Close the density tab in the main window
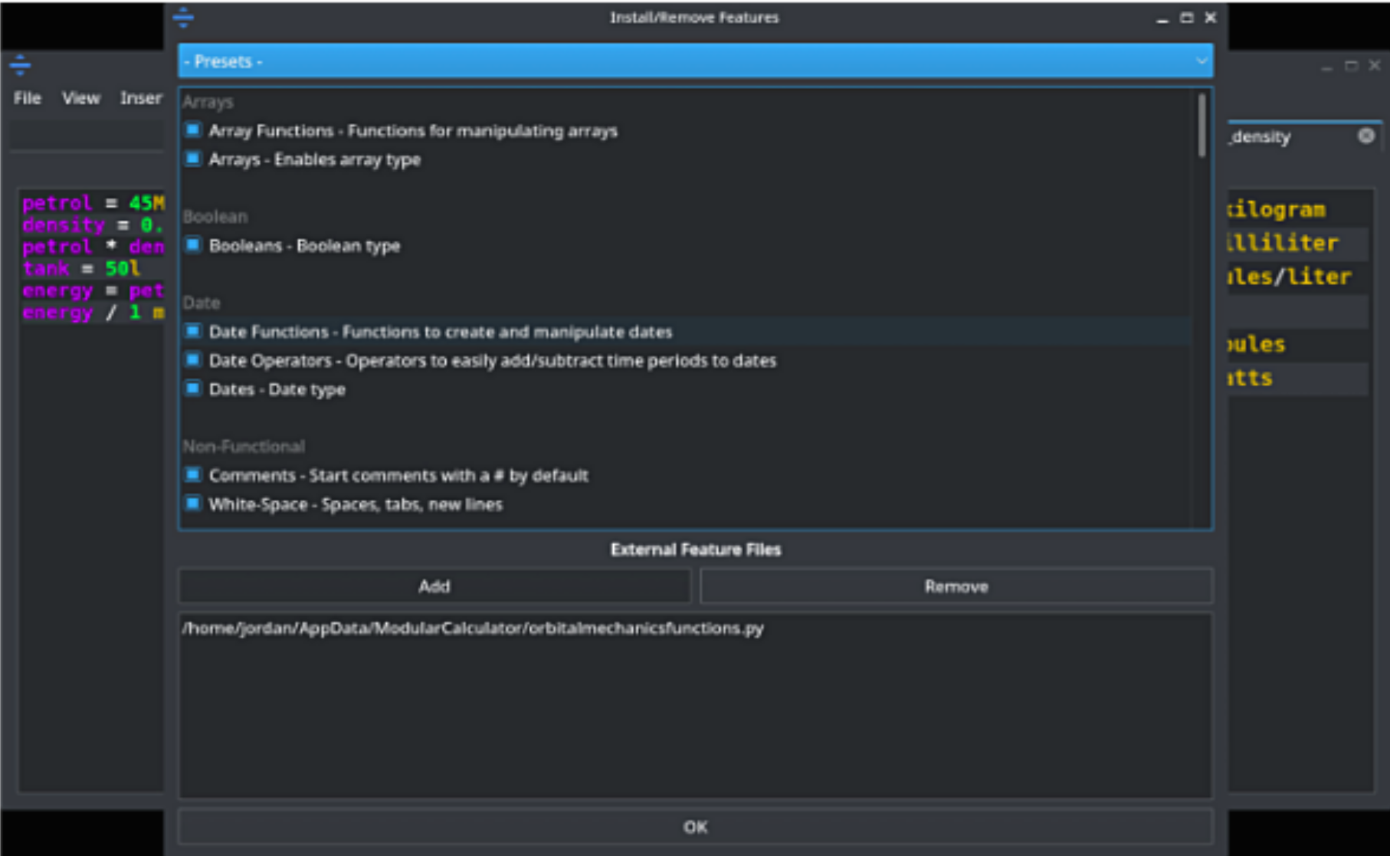Screen dimensions: 1390x856 [1365, 136]
